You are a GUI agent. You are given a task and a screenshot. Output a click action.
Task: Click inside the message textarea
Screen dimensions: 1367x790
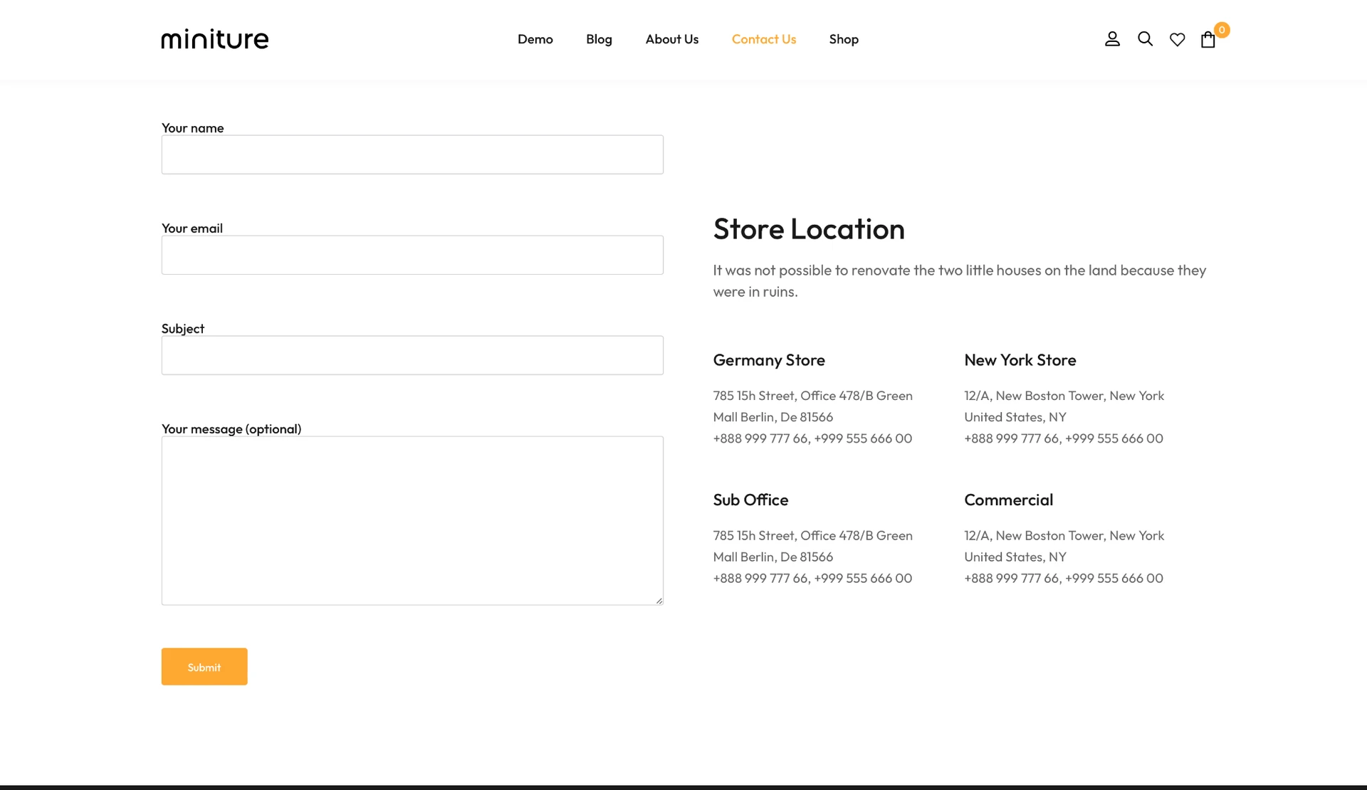coord(412,520)
